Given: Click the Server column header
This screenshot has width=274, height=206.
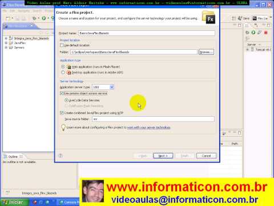Looking at the screenshot, I should 251,45.
